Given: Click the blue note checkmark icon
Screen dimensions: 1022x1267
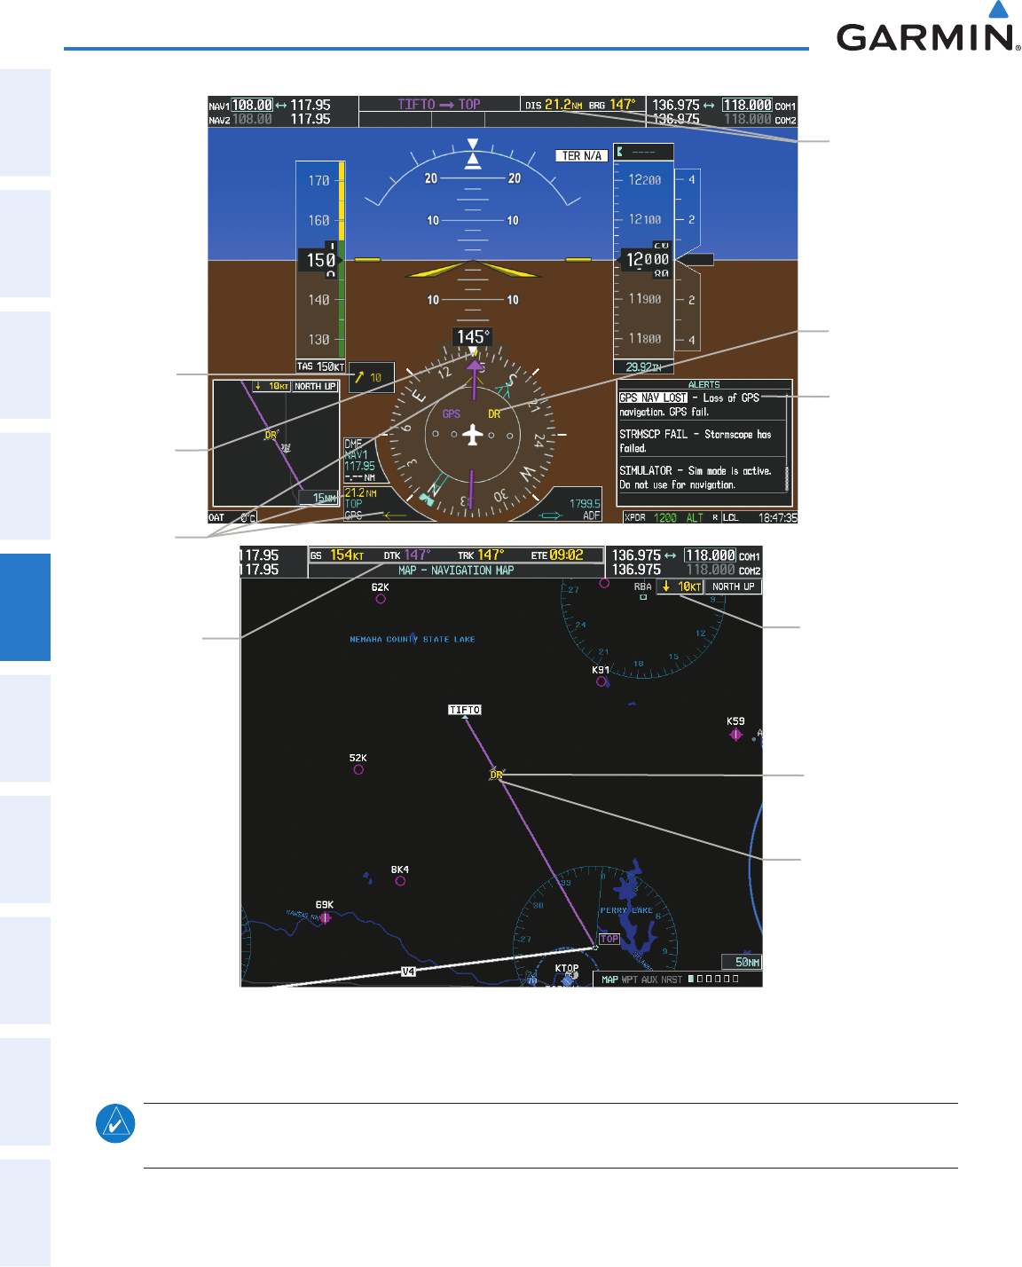Looking at the screenshot, I should tap(115, 1123).
